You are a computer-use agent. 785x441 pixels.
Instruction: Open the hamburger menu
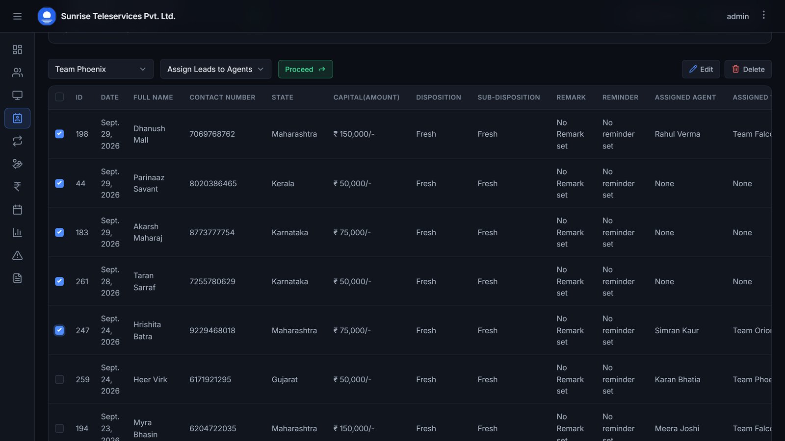(x=17, y=16)
